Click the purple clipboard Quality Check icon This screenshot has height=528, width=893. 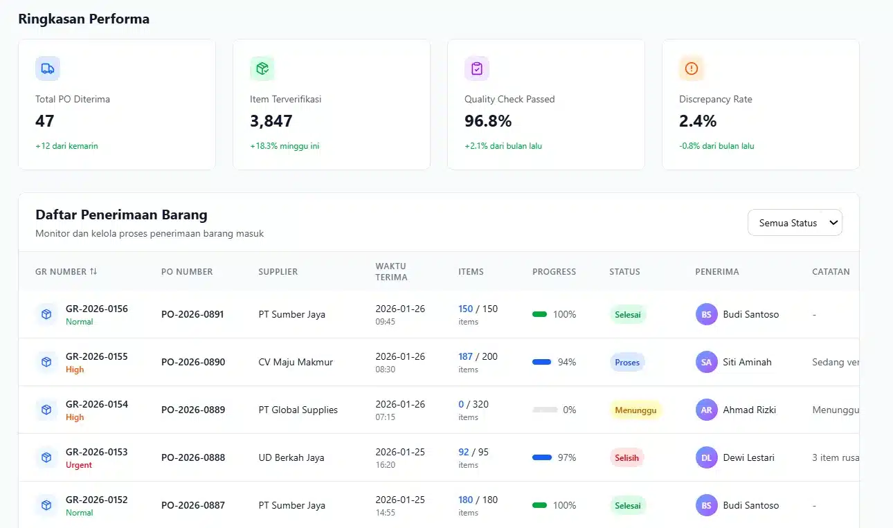476,69
